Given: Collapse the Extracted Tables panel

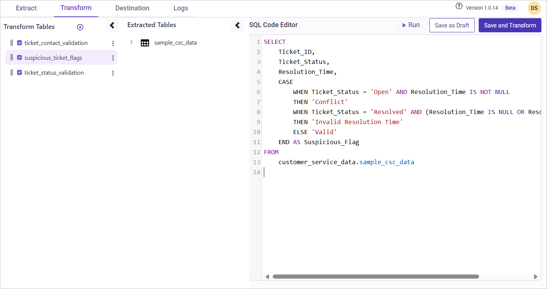Looking at the screenshot, I should (x=238, y=25).
